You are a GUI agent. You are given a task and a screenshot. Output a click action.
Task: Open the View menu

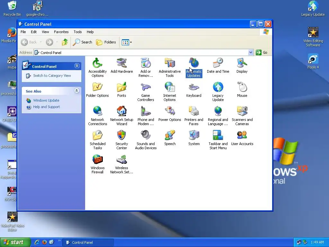point(45,32)
